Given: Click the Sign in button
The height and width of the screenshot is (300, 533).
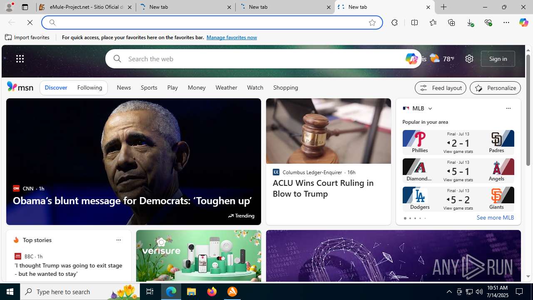Looking at the screenshot, I should (498, 59).
